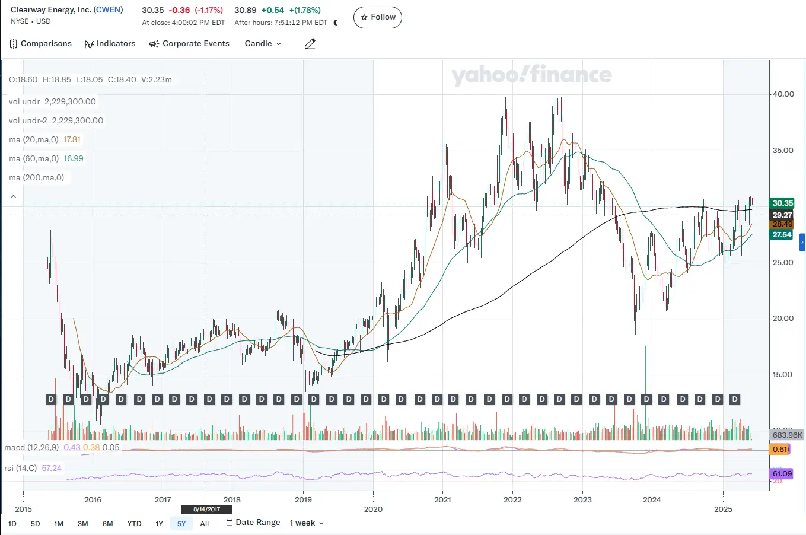This screenshot has height=535, width=806.
Task: Select the 1D range tab
Action: (12, 524)
